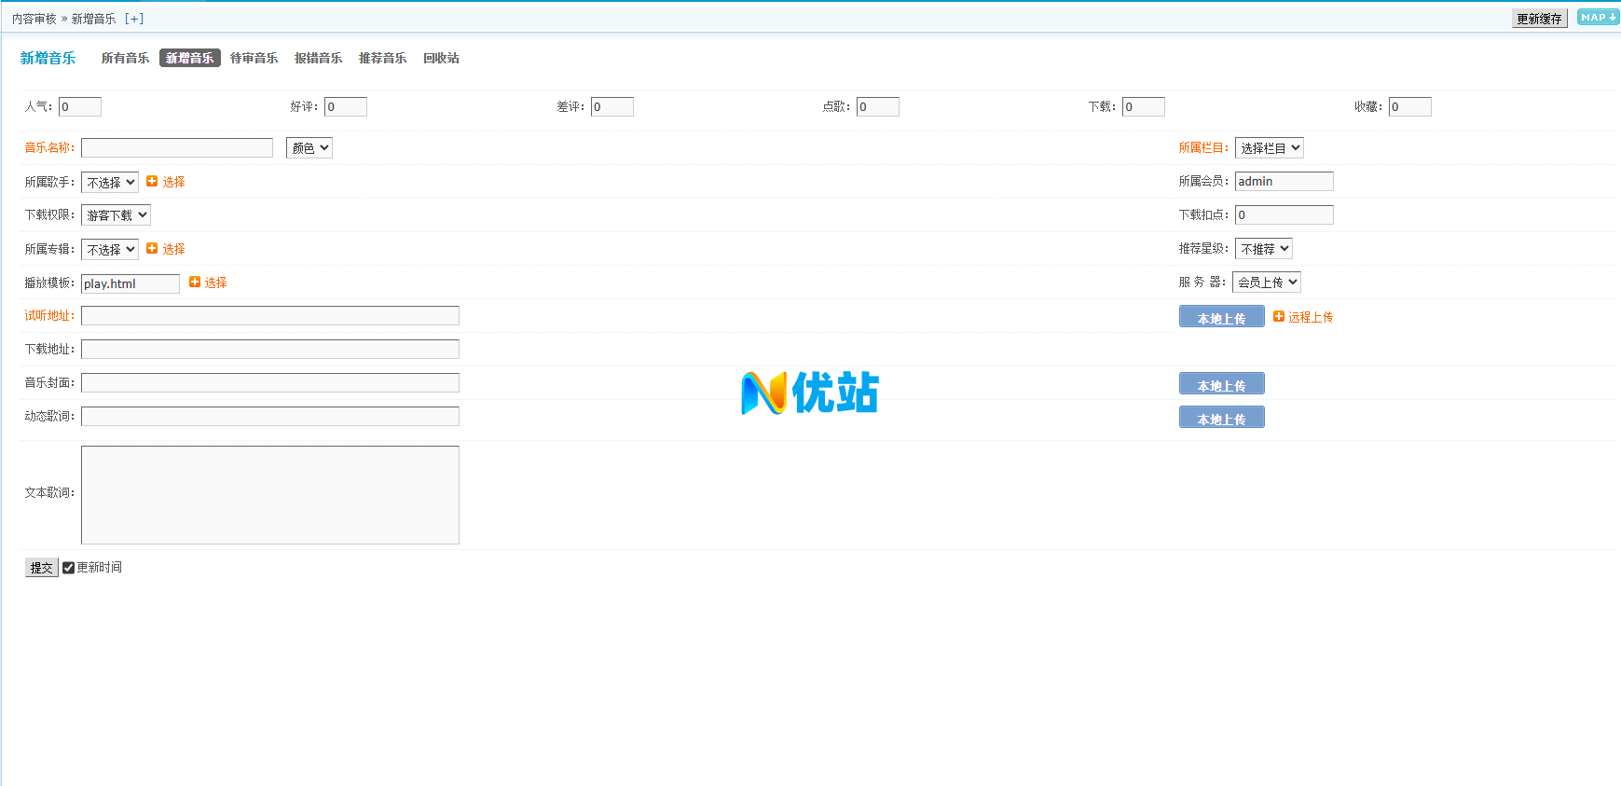
Task: Click 本地上传 button for 试听地址
Action: point(1221,317)
